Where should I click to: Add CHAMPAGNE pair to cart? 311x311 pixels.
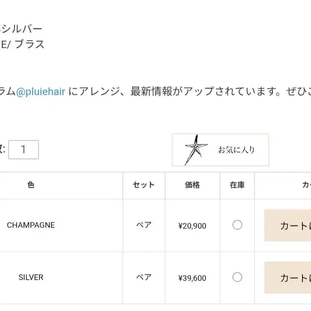tap(287, 225)
